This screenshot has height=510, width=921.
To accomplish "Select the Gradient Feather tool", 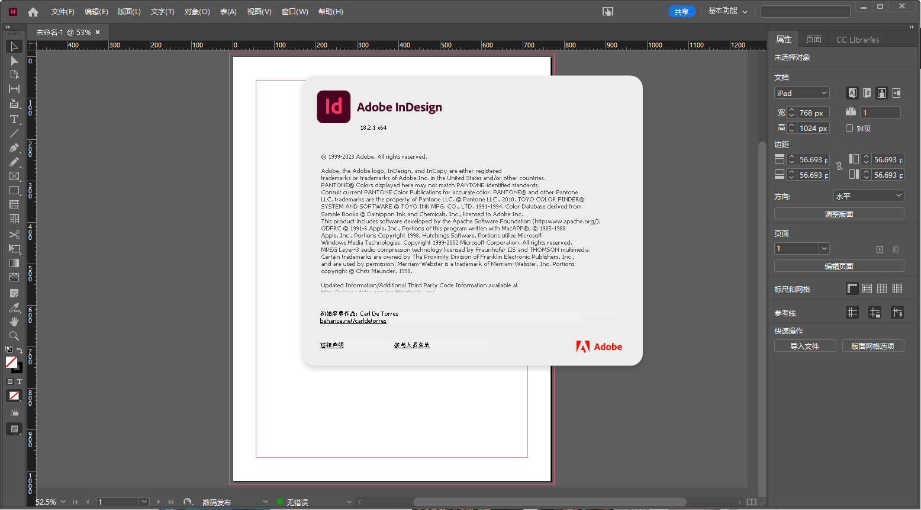I will pos(14,277).
